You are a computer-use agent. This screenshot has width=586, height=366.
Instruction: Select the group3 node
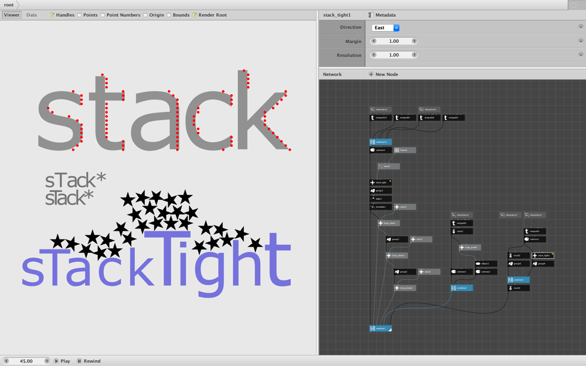pos(381,190)
